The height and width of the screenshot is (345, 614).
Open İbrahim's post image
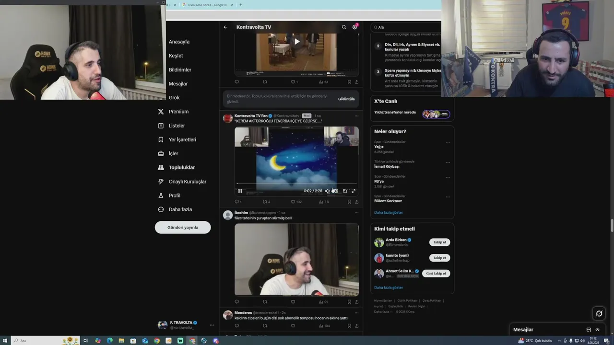[x=296, y=259]
